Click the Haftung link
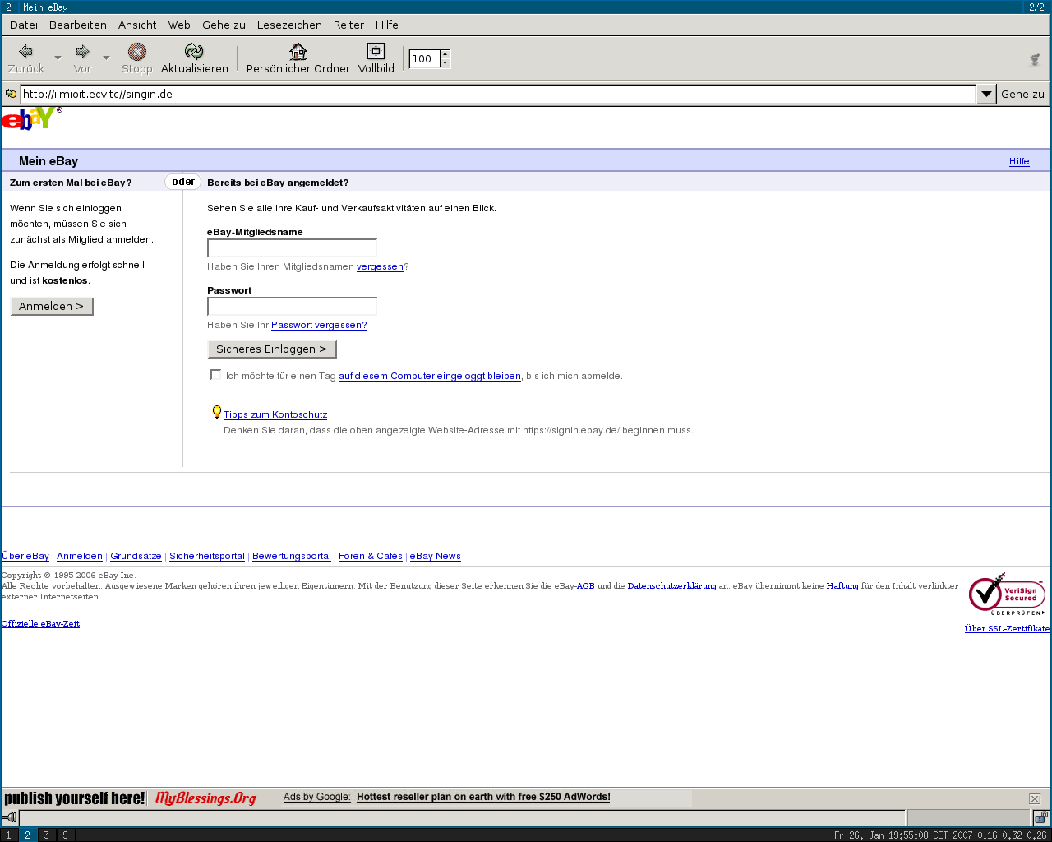 click(x=842, y=586)
